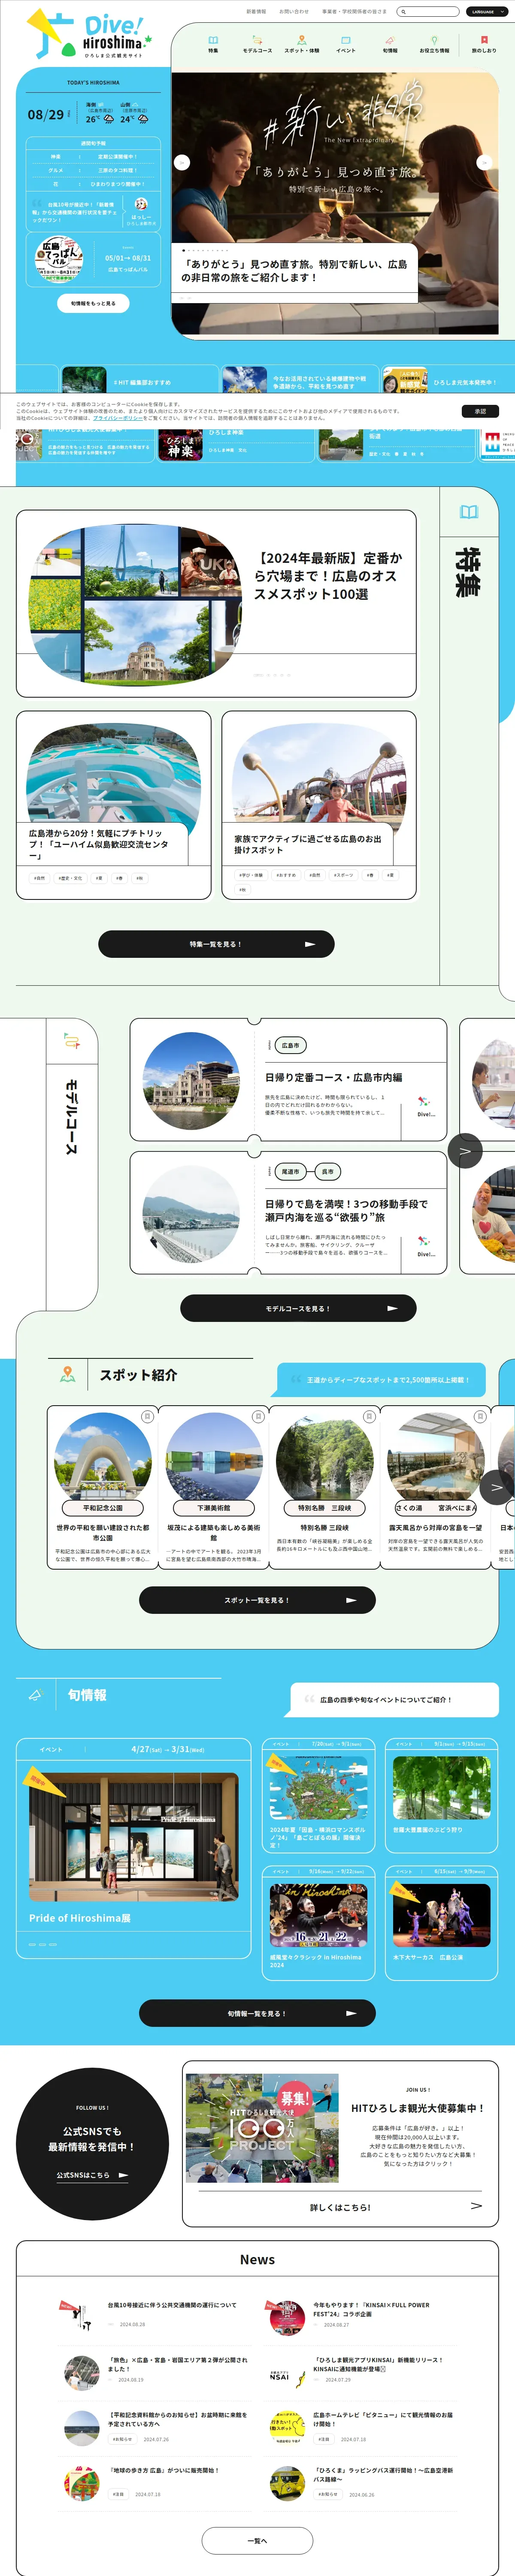
Task: Open 詳しくはこちら! ambassador link
Action: point(340,2207)
